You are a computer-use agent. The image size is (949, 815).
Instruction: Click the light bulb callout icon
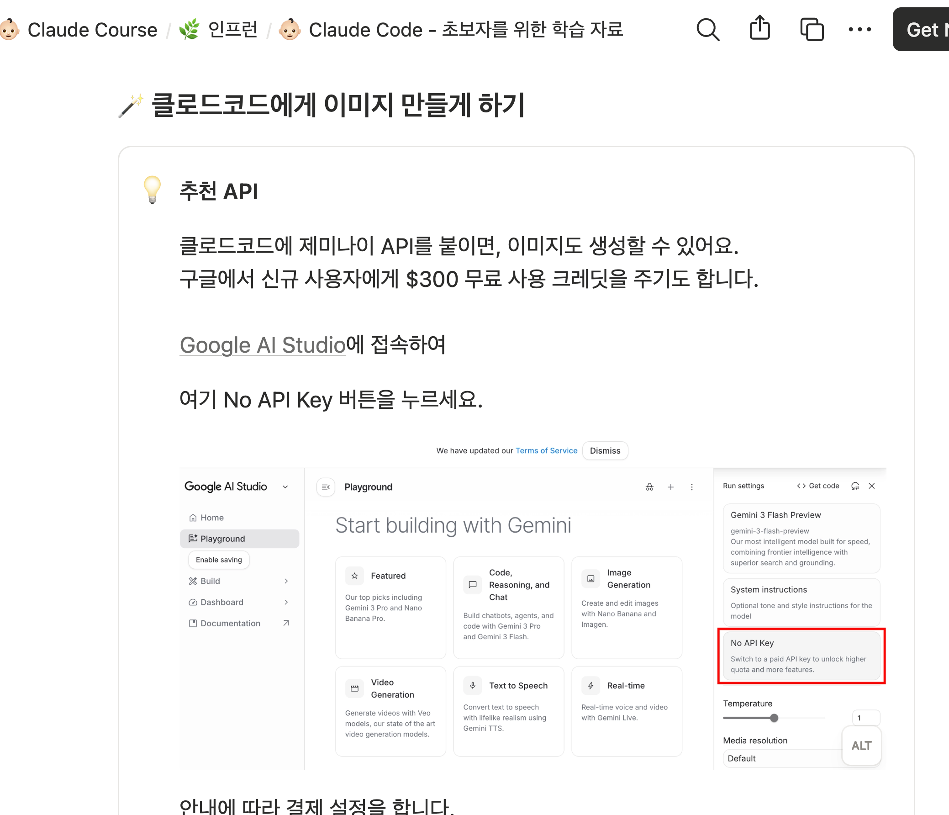[153, 190]
